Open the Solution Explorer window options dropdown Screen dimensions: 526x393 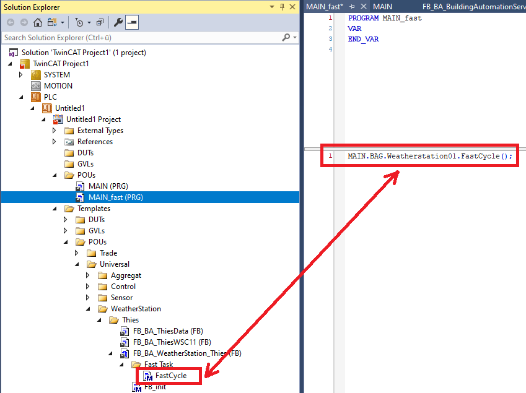coord(271,7)
